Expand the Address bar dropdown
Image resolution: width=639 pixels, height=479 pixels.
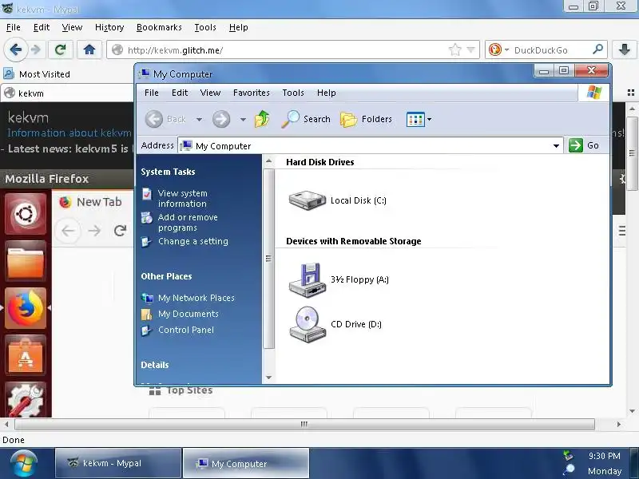[556, 146]
